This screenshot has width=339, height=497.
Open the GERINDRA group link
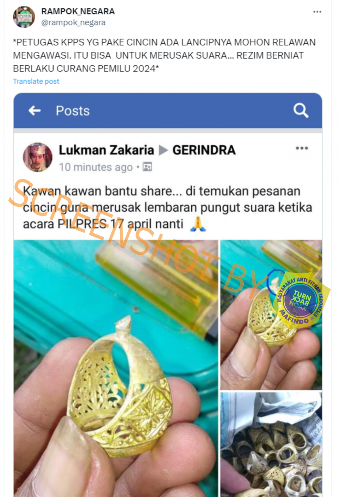tap(204, 150)
